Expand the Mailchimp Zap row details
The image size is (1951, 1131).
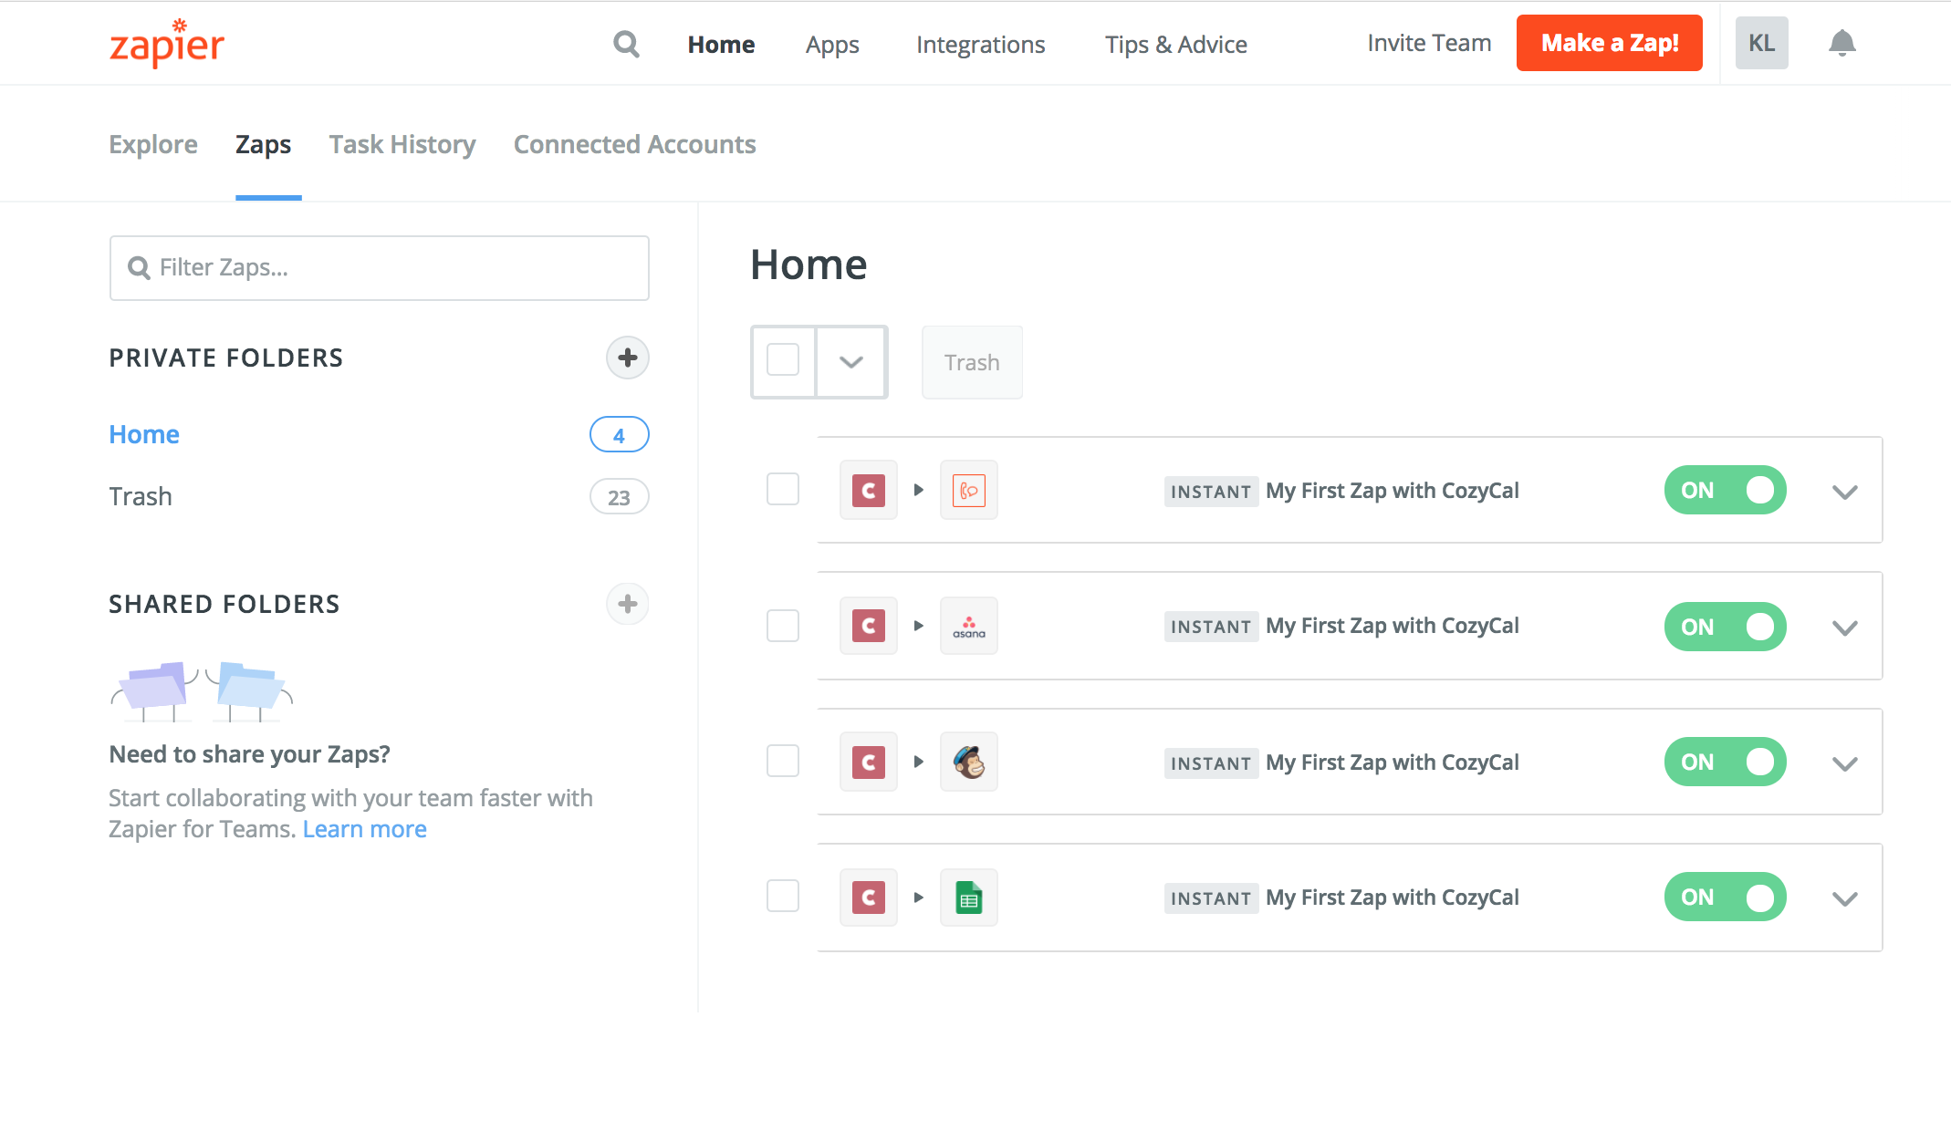pos(1844,763)
